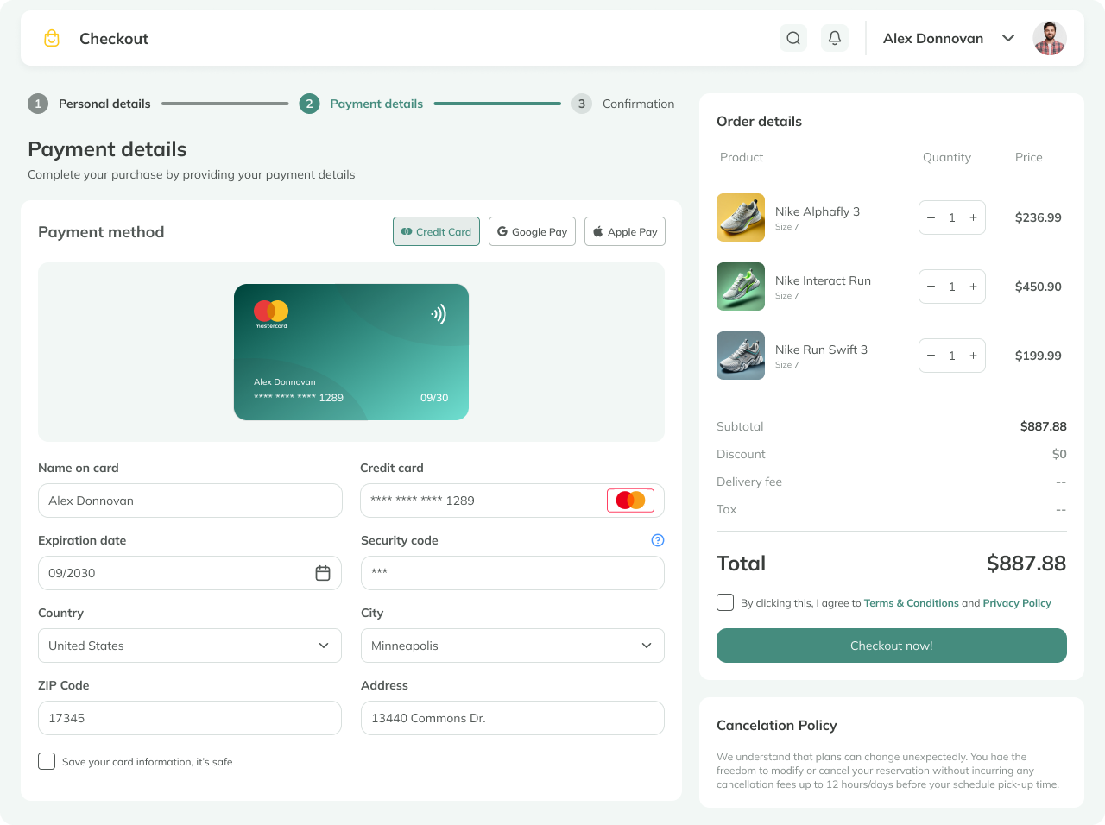Click the Name on card field
Screen dimensions: 1105x825
coord(190,501)
